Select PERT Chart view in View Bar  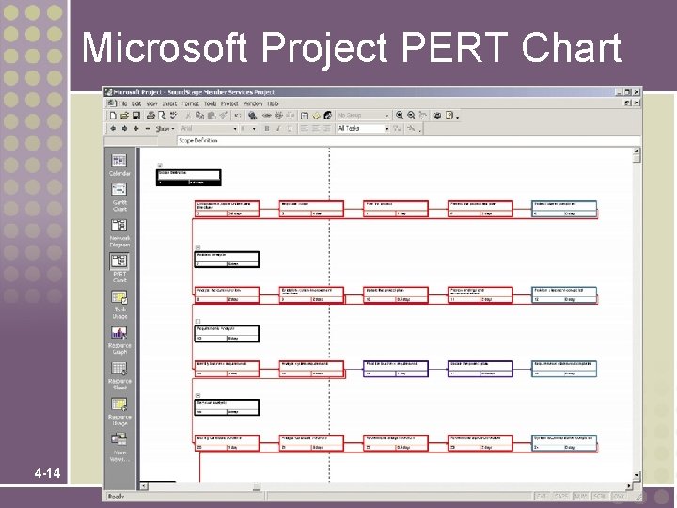tap(119, 269)
